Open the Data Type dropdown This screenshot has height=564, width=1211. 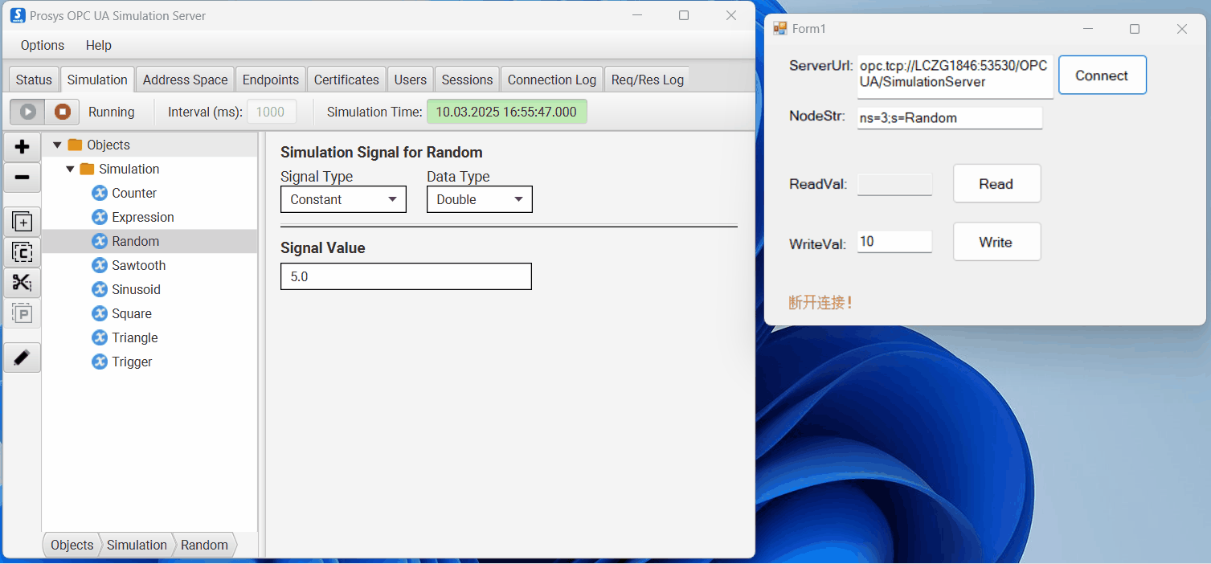pos(480,199)
